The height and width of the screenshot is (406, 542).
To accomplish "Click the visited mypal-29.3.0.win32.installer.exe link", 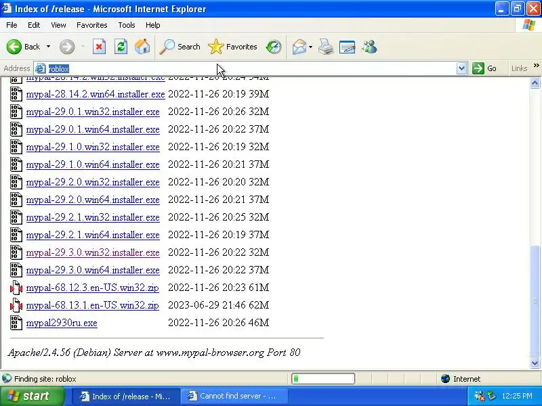I will [93, 252].
